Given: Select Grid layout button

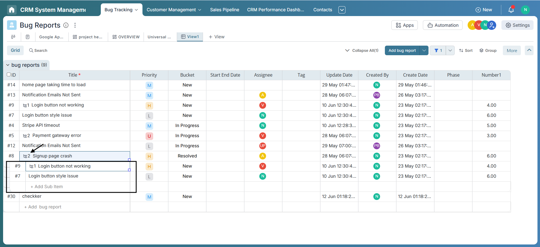Looking at the screenshot, I should tap(15, 50).
